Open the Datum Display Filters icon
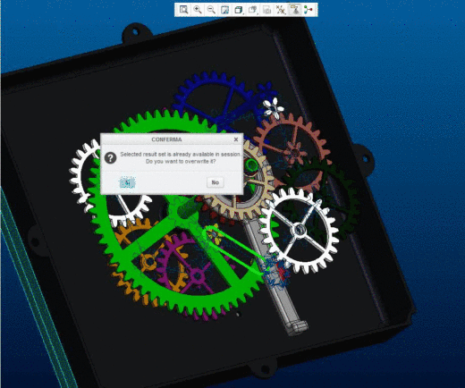Screen dimensions: 465x388 pos(281,10)
